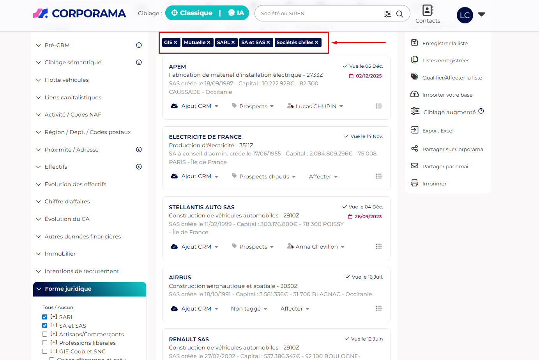Viewport: 539px width, 360px height.
Task: Open advanced search filter sliders icon
Action: 387,14
